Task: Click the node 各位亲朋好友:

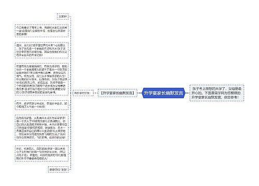Action: click(83, 93)
